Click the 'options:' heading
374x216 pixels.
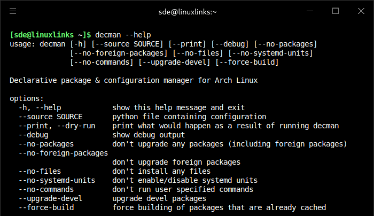27,98
